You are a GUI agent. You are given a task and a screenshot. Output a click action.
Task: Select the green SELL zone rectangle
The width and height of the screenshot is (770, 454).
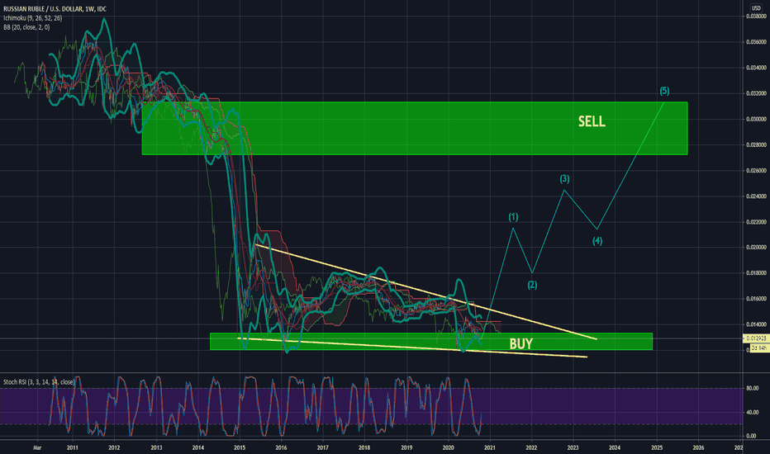tap(415, 129)
